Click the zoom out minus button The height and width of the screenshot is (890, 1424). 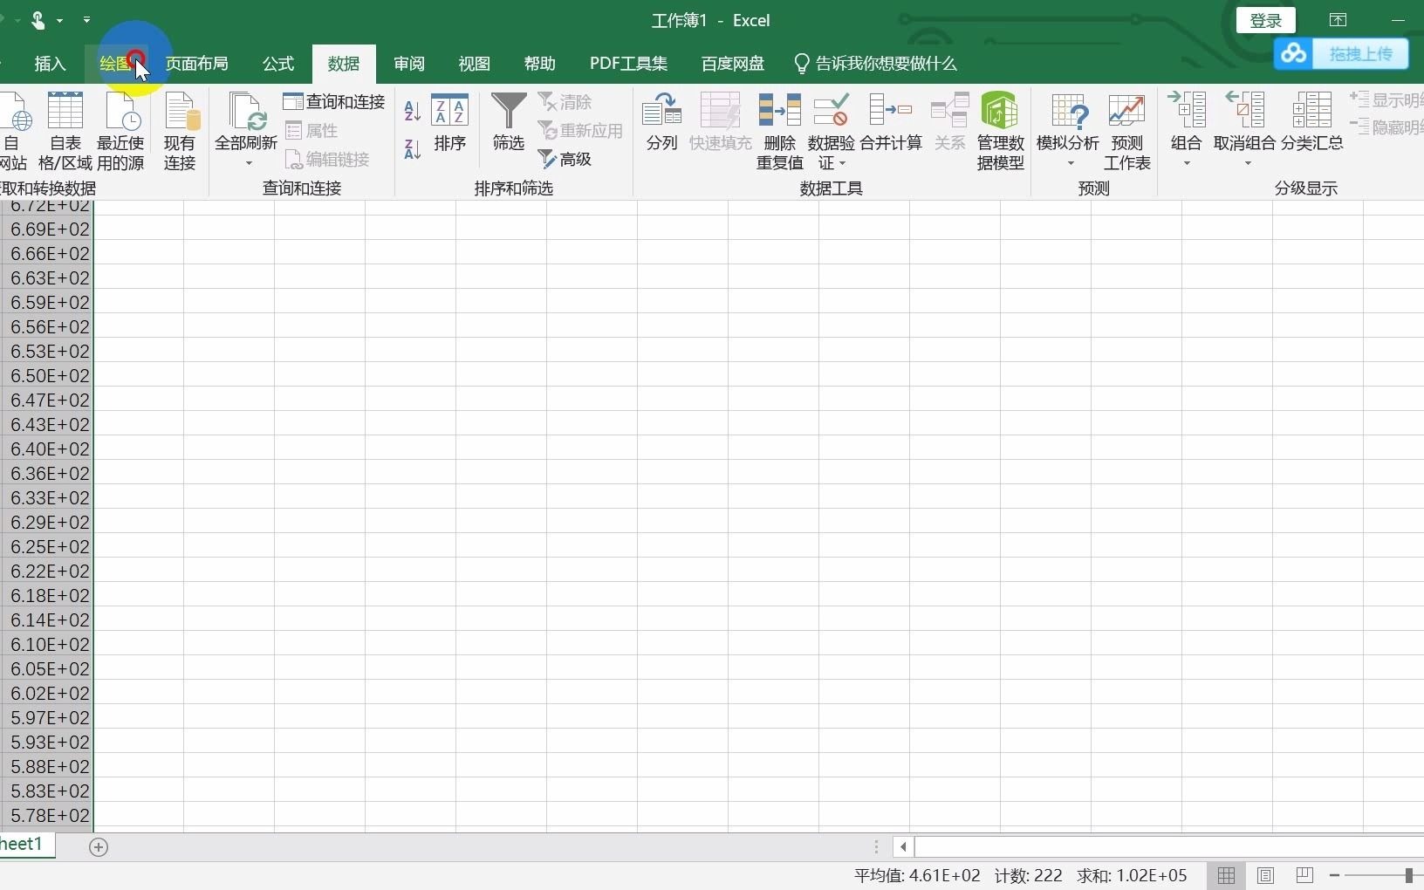tap(1335, 875)
